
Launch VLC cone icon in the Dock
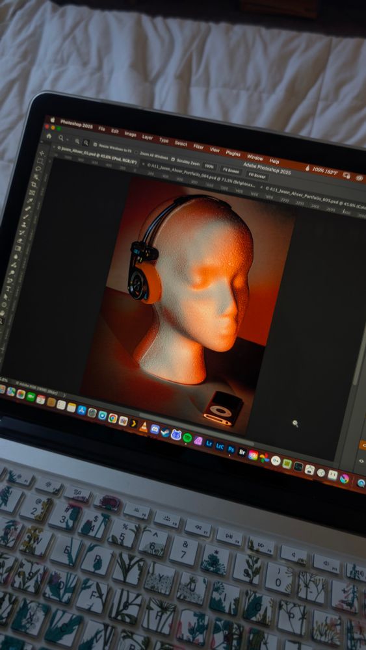click(143, 428)
